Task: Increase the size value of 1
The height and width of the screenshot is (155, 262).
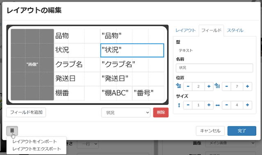Action: 209,105
